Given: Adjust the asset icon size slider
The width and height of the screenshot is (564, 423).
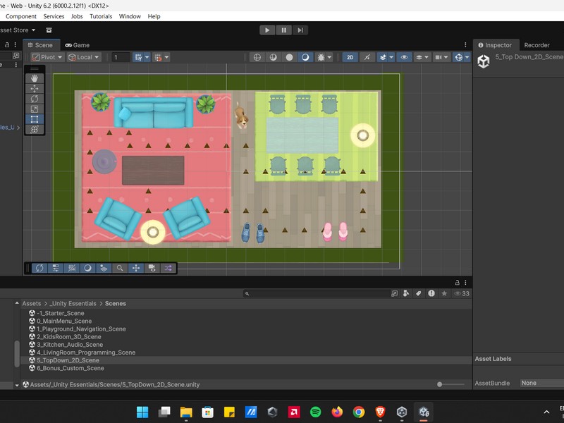Looking at the screenshot, I should [x=440, y=384].
